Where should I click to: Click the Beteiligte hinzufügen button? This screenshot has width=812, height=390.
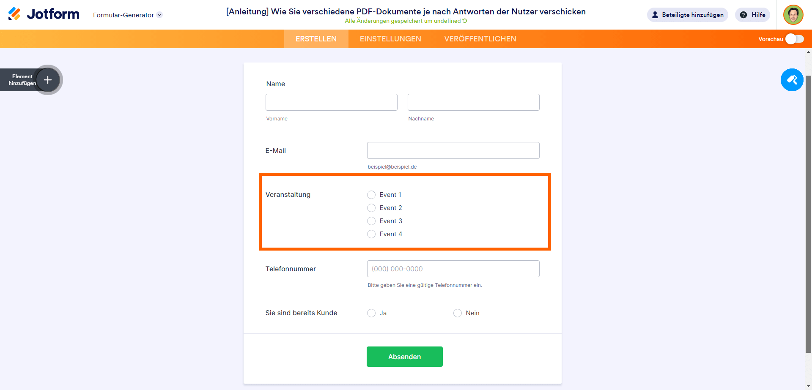687,15
